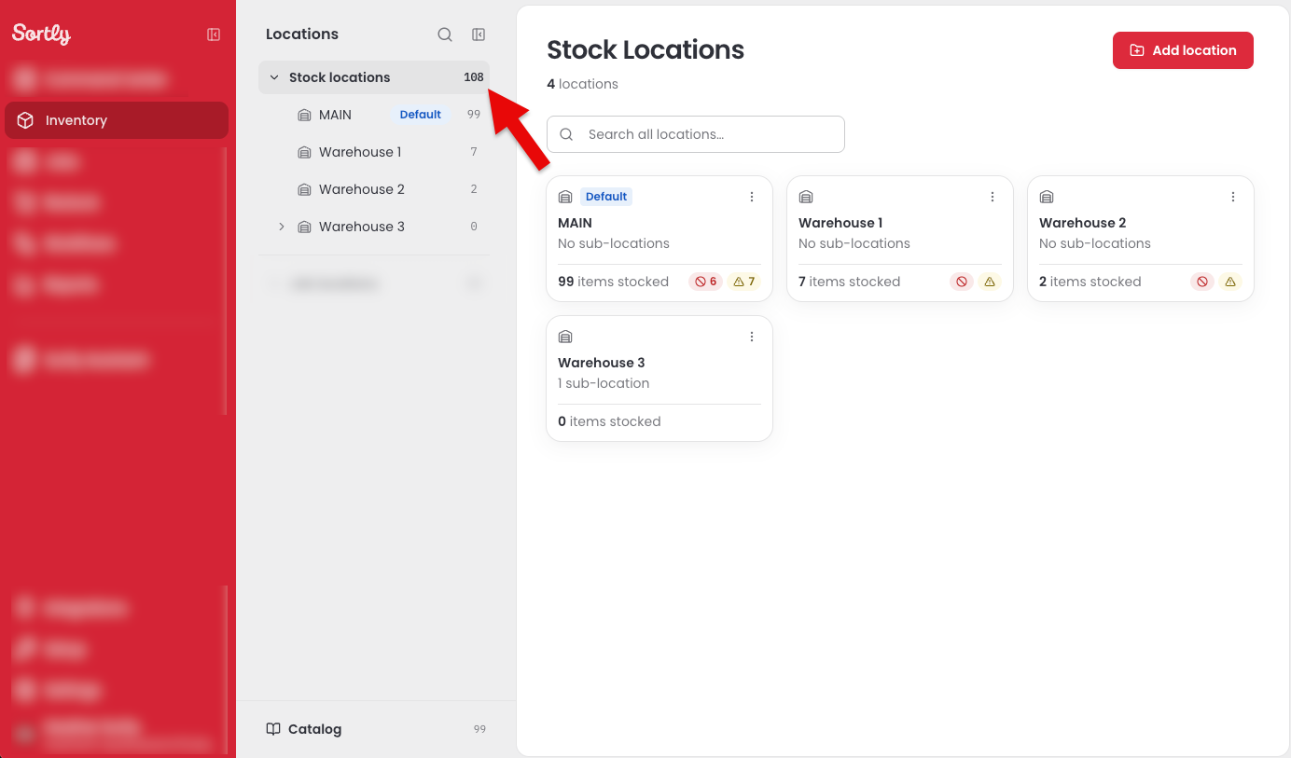Click Warehouse 1 out-of-stock badge
This screenshot has height=758, width=1291.
962,282
